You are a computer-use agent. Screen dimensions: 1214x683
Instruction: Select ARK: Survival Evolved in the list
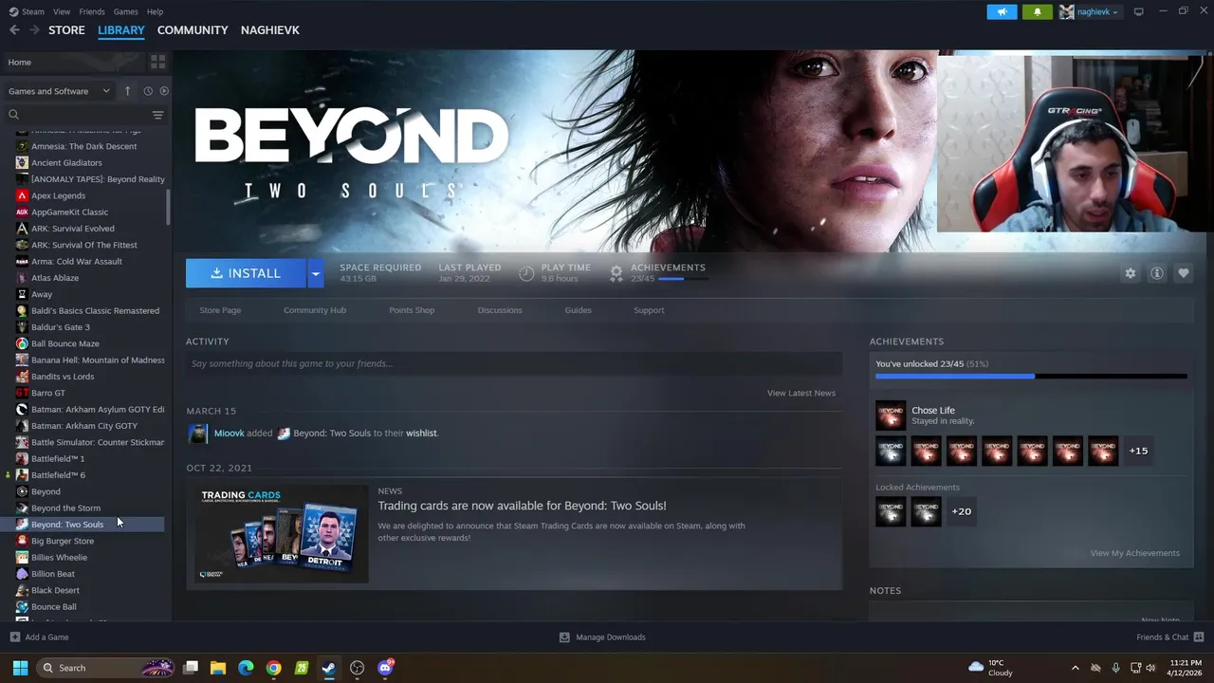tap(72, 229)
